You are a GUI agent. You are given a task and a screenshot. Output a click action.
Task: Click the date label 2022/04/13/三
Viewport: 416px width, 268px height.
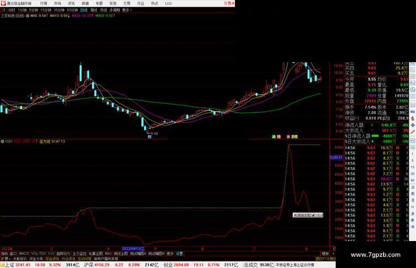coord(133,249)
